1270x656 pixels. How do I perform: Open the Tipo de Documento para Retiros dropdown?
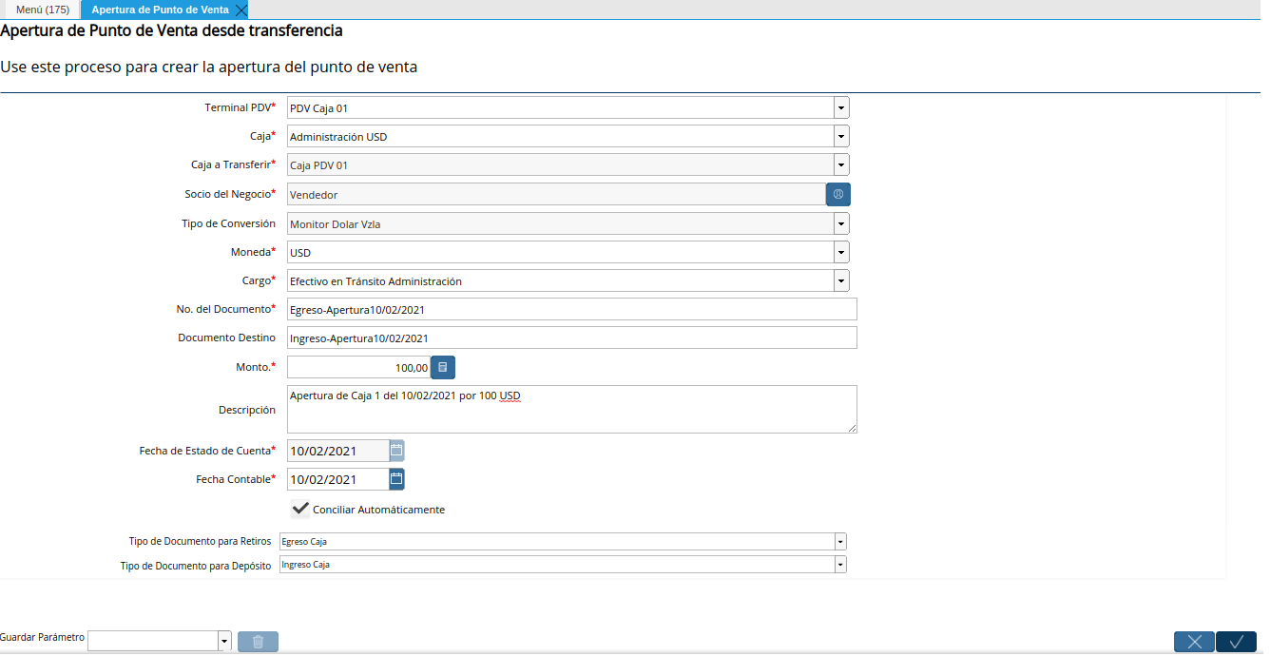coord(840,542)
